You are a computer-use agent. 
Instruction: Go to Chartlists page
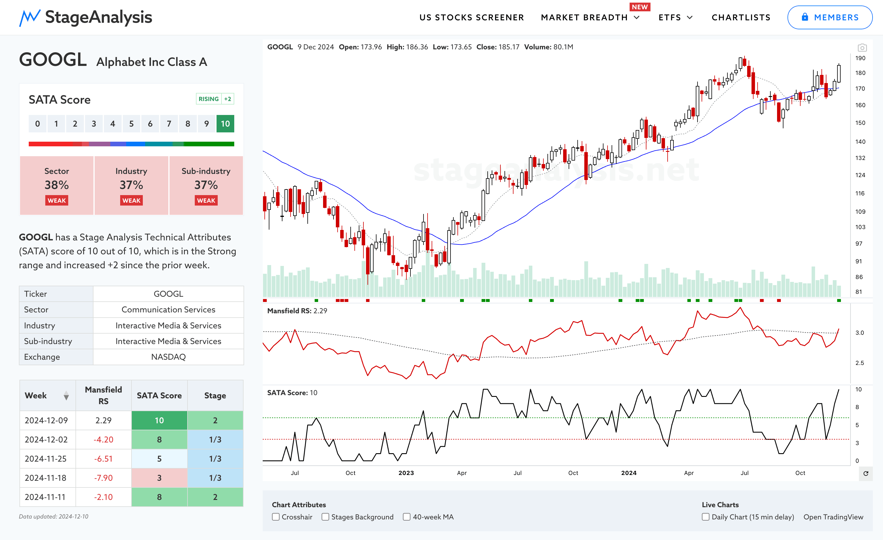(741, 17)
